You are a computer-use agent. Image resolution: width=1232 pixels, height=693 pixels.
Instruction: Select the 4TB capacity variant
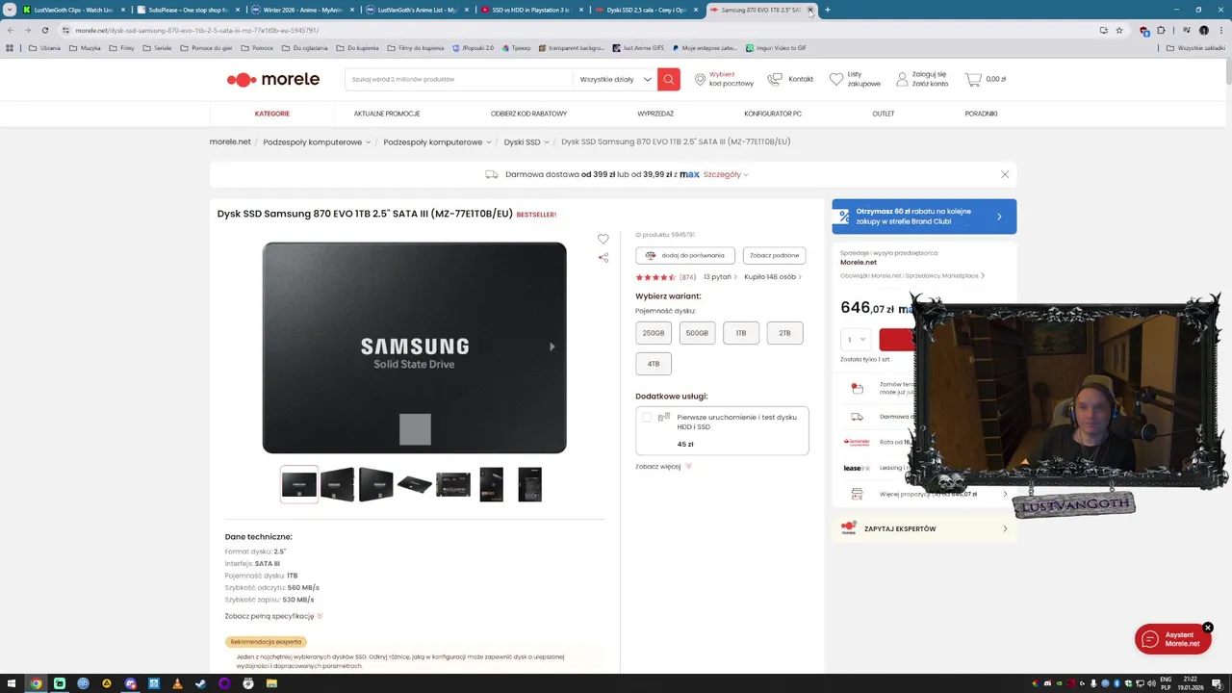coord(654,364)
